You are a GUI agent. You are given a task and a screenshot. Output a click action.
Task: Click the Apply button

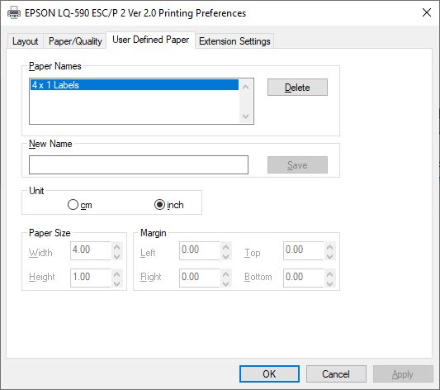click(x=403, y=374)
